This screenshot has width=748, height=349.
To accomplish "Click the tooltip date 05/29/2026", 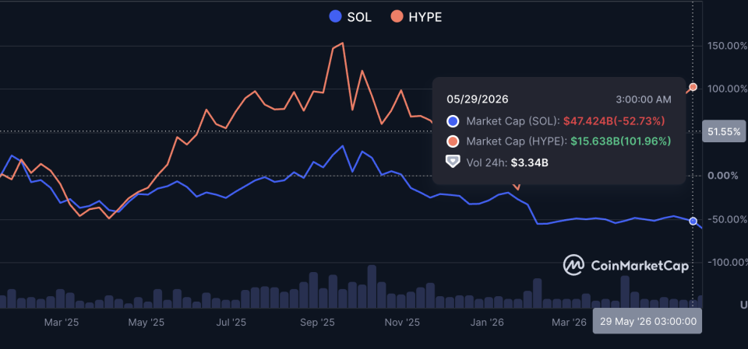I will click(x=478, y=99).
